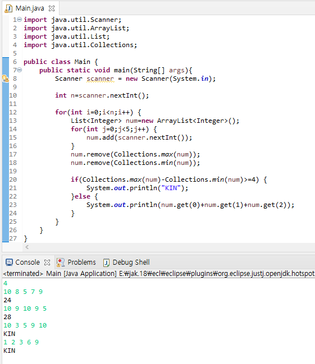The height and width of the screenshot is (364, 315).
Task: Click the underlined 'scanner' variable on line 8
Action: tap(100, 79)
